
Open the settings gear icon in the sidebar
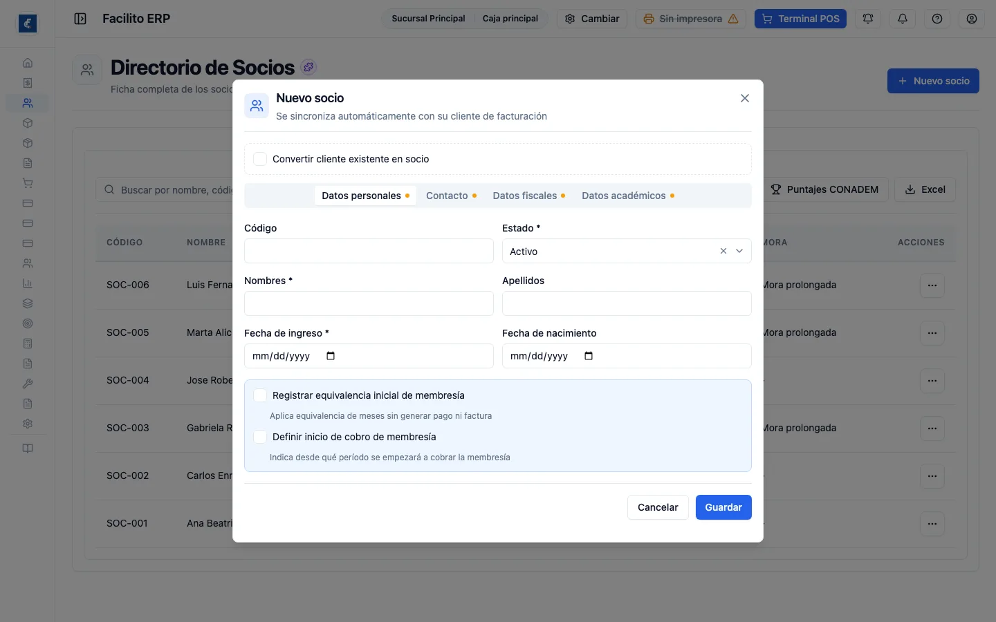click(28, 424)
